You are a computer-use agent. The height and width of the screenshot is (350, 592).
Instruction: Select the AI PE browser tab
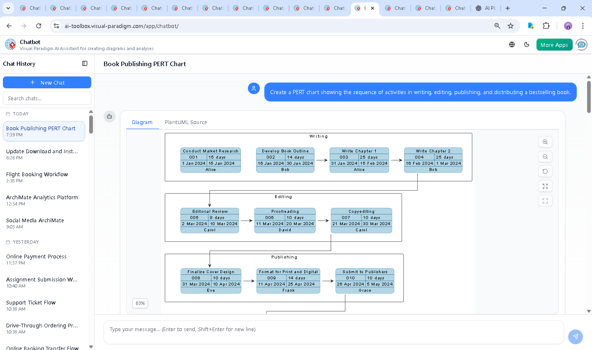tap(485, 8)
